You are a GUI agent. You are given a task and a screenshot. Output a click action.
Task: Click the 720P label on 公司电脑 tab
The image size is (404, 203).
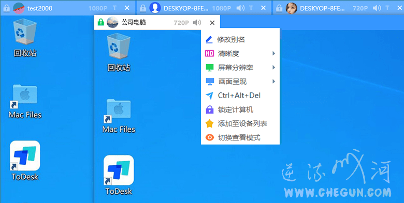181,23
